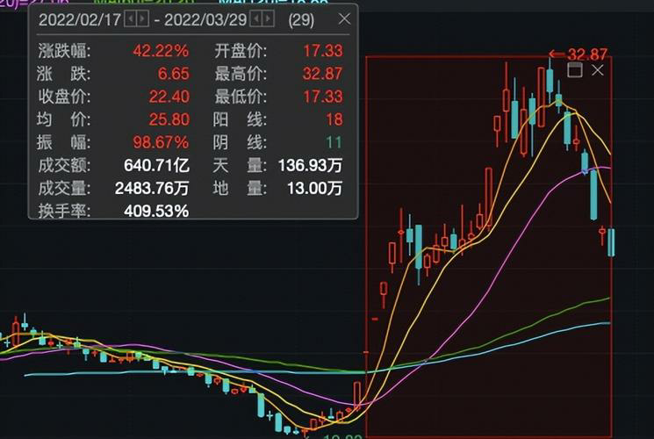Maximize the red selection range box
The width and height of the screenshot is (654, 439).
point(575,69)
